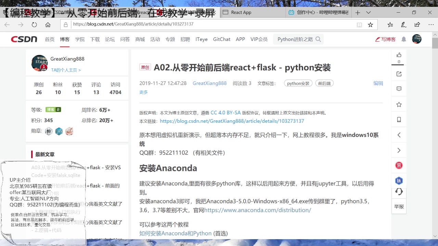Jump to comments via comment icon
Screen dimensions: 438x246
coord(399,89)
